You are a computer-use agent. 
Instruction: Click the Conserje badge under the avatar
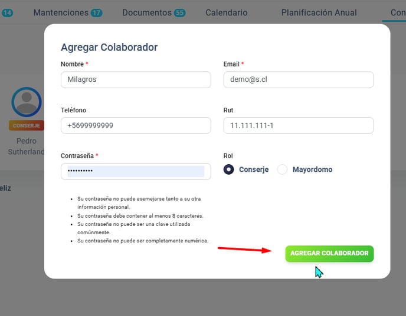coord(27,125)
